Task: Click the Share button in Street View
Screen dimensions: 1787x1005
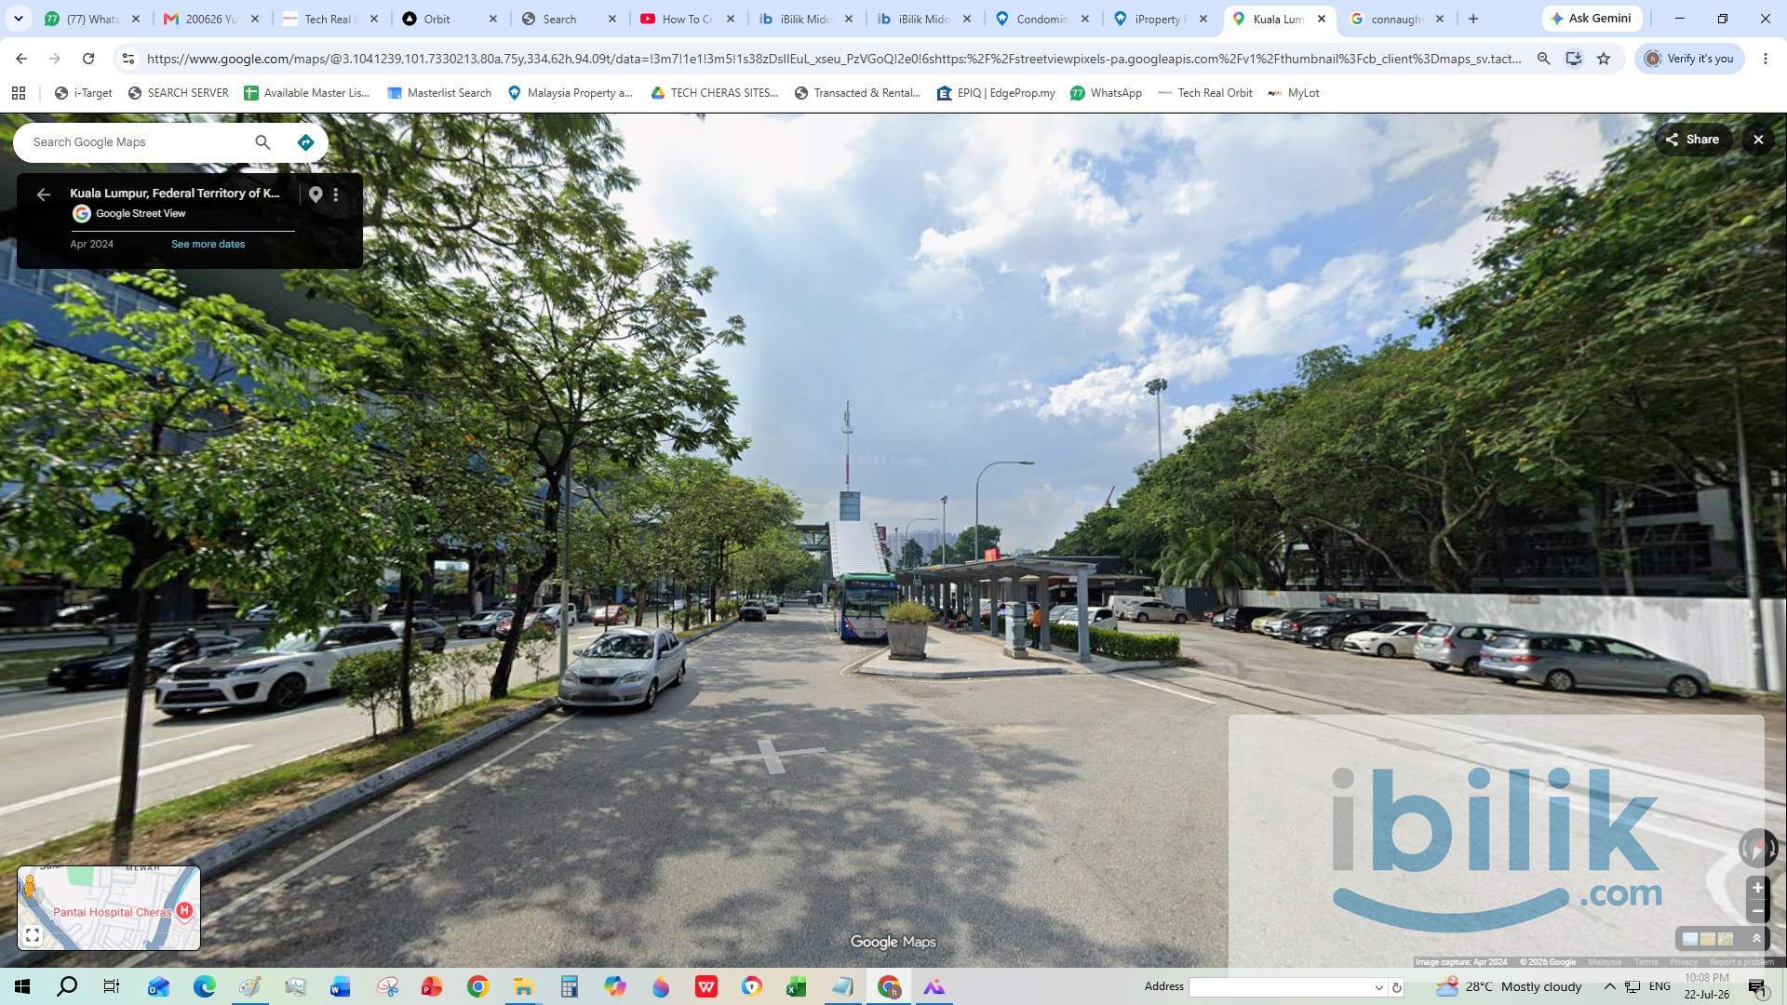Action: [x=1692, y=140]
